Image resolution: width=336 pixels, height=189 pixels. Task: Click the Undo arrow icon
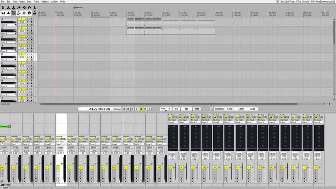24,8
